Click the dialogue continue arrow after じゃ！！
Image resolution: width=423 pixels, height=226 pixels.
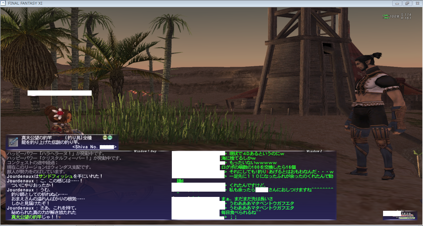[59, 217]
